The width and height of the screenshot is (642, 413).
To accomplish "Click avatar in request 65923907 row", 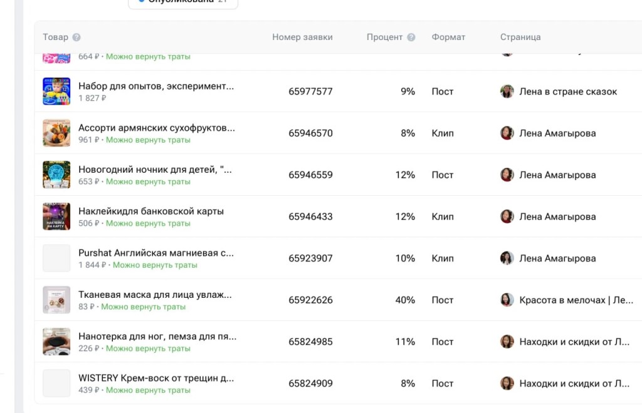I will click(507, 258).
